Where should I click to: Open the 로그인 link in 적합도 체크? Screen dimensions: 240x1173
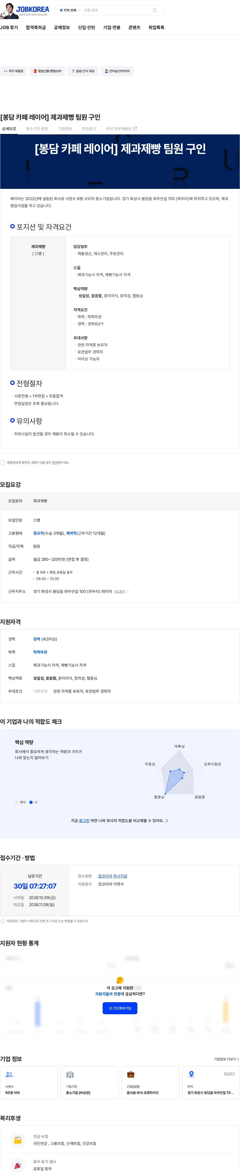(x=84, y=821)
